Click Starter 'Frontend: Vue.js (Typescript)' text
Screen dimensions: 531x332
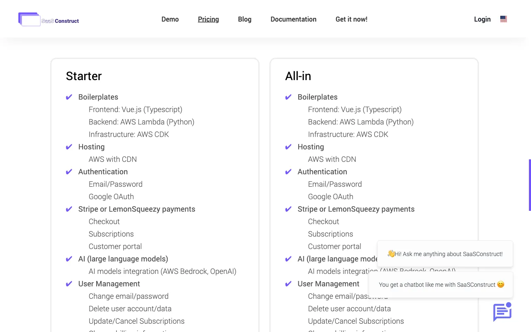coord(135,110)
